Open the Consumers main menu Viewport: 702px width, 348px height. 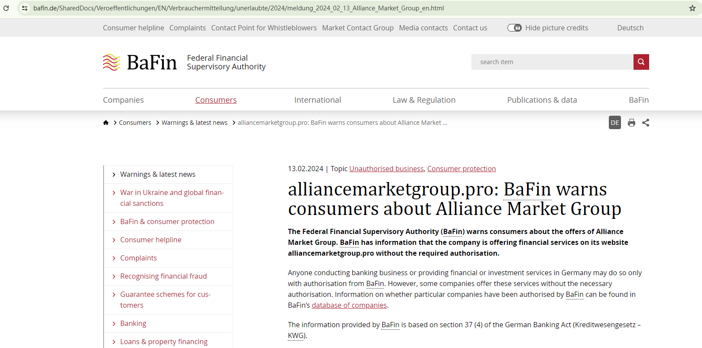click(x=216, y=100)
